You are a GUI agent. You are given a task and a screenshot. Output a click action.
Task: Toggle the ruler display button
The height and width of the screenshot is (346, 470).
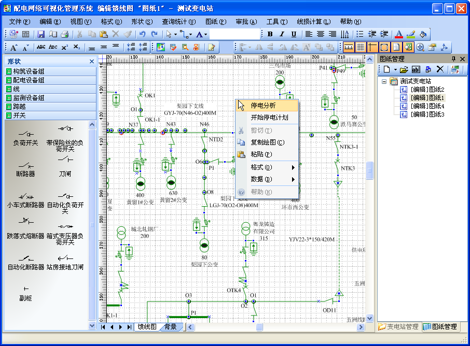349,47
